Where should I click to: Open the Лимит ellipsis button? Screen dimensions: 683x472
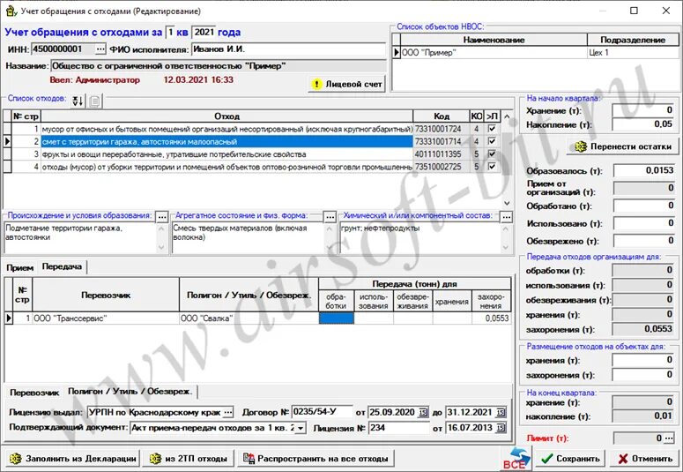click(670, 438)
